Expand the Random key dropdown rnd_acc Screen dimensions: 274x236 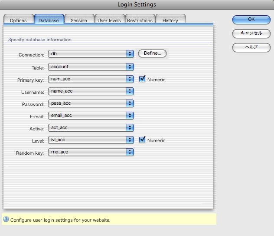(x=91, y=152)
